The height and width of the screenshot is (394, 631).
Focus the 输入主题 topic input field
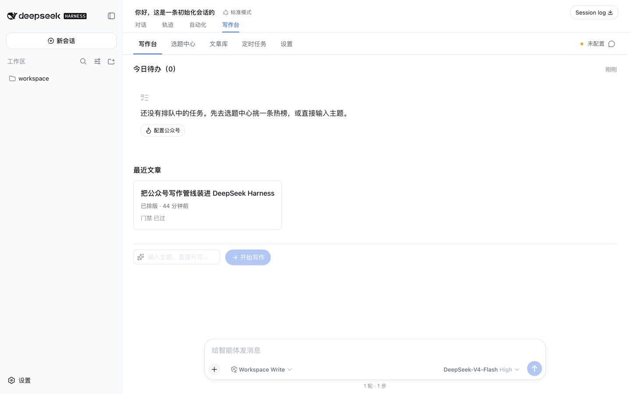177,257
